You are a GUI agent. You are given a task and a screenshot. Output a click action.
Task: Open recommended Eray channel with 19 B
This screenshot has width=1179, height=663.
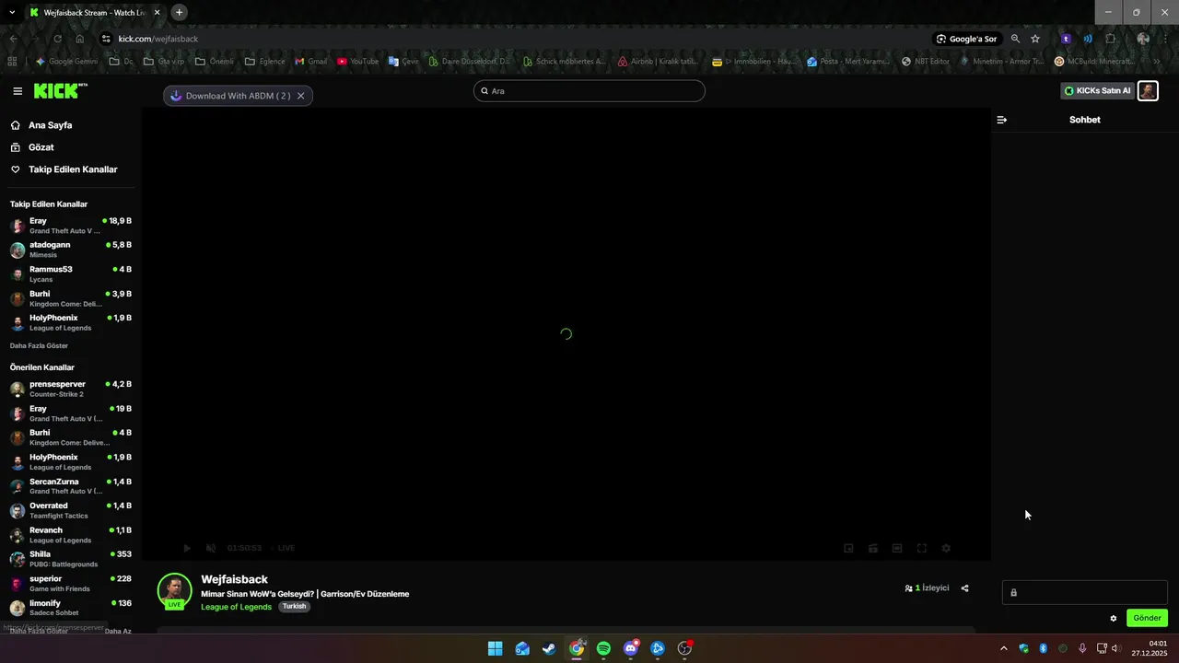71,413
